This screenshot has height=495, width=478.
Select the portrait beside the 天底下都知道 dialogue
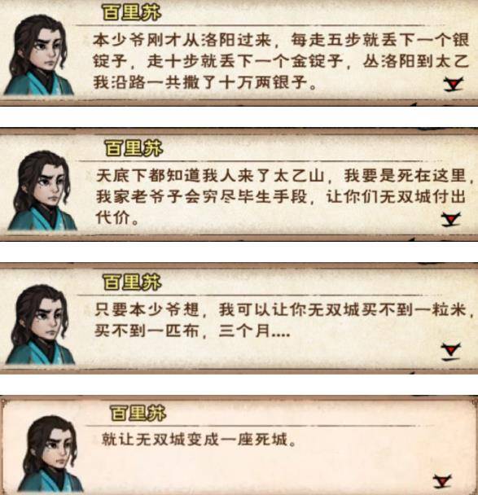[x=42, y=191]
